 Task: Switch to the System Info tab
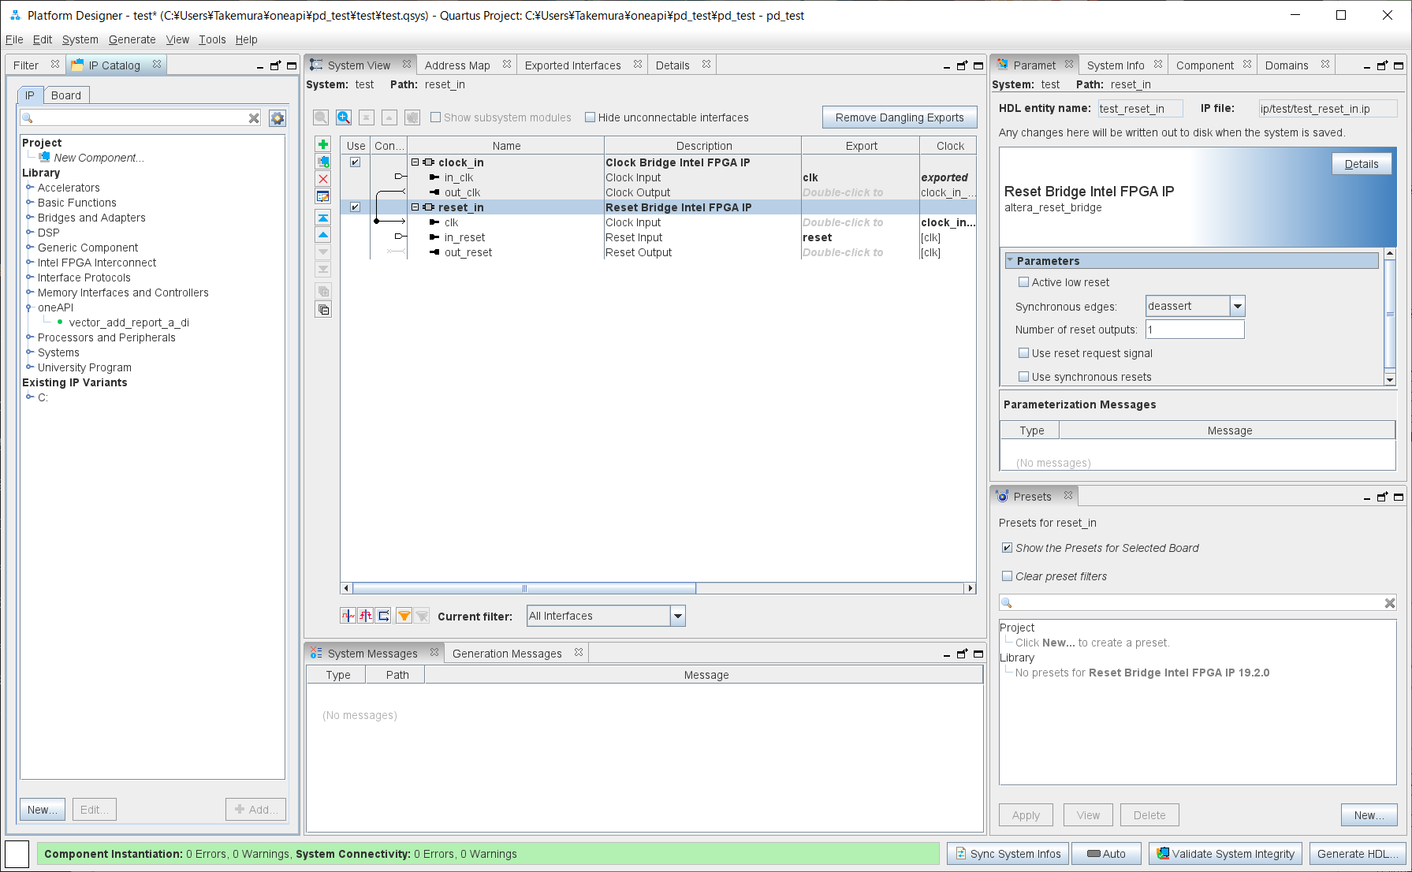point(1116,65)
